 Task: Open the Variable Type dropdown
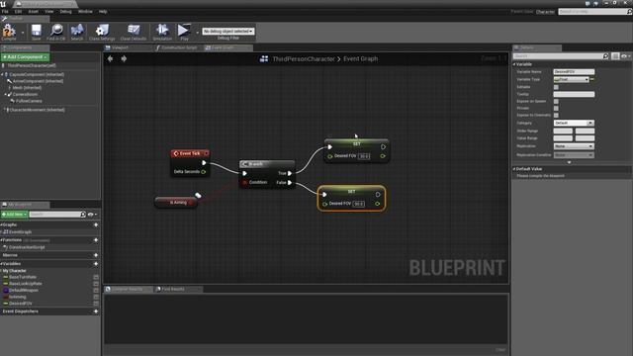point(572,79)
